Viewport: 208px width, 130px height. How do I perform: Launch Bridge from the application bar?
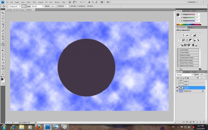coord(70,2)
